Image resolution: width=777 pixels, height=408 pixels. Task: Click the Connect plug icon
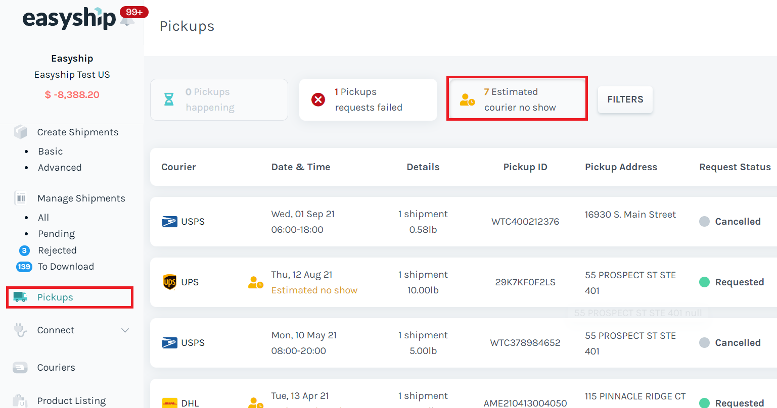click(20, 330)
